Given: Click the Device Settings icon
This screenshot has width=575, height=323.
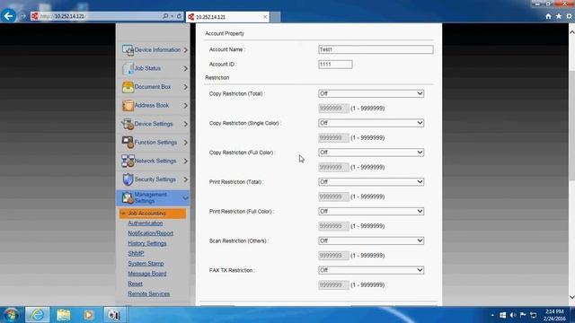Looking at the screenshot, I should (x=128, y=124).
